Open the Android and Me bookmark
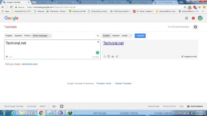The height and width of the screenshot is (116, 207). tap(77, 11)
